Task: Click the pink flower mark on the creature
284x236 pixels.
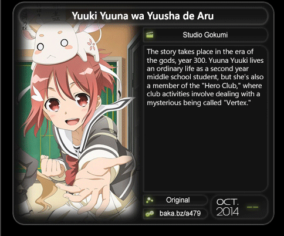Action: coord(91,45)
